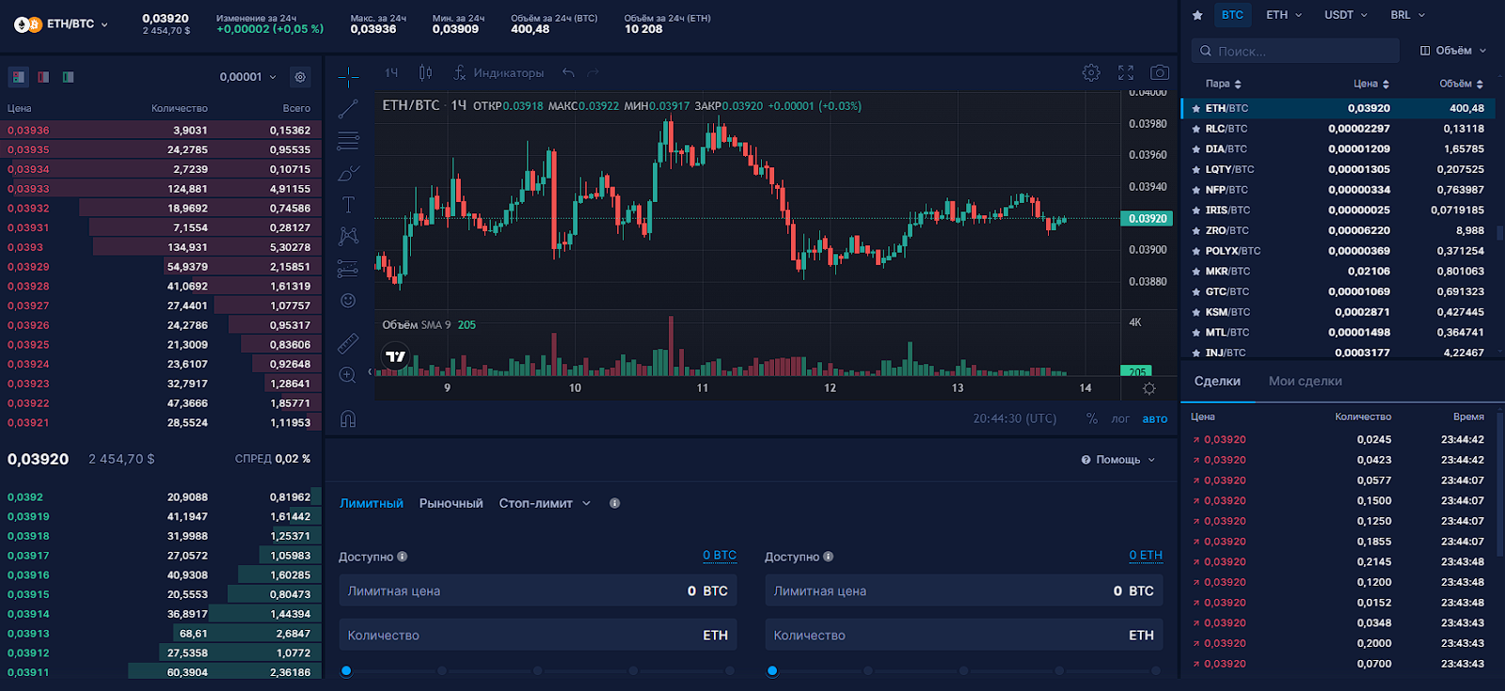This screenshot has width=1505, height=691.
Task: Expand the Стоп-лимит order type dropdown
Action: tap(545, 504)
